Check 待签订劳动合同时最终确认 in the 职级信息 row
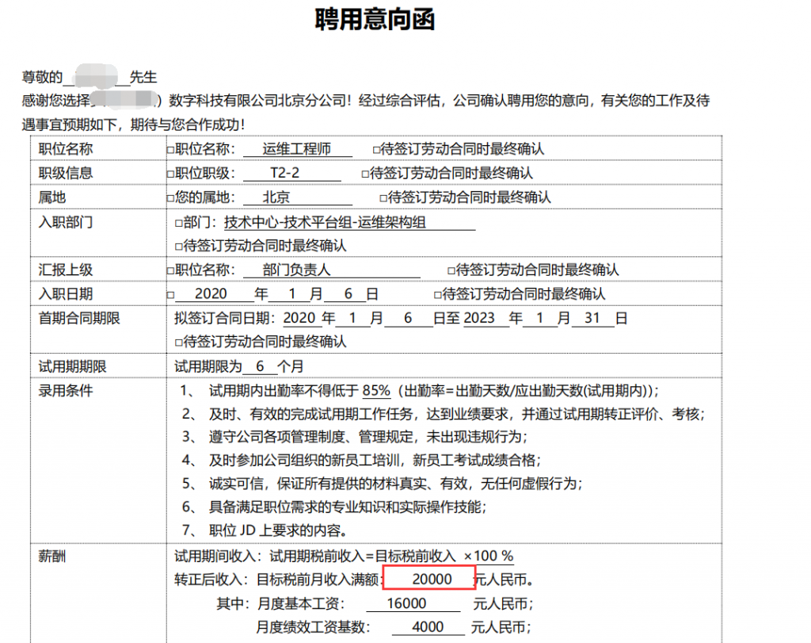This screenshot has width=811, height=643. [x=365, y=174]
